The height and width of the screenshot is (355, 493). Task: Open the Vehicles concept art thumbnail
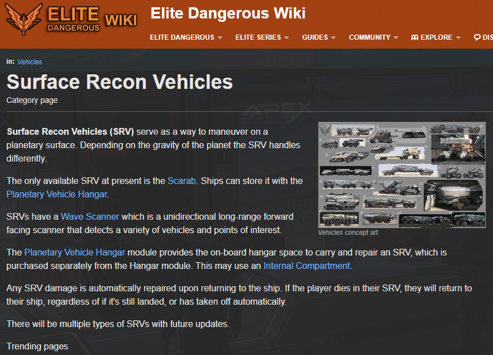pos(402,175)
